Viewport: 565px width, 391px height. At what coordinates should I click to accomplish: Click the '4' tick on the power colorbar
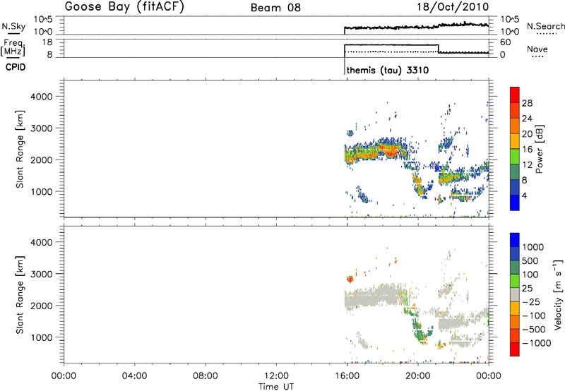pos(524,195)
